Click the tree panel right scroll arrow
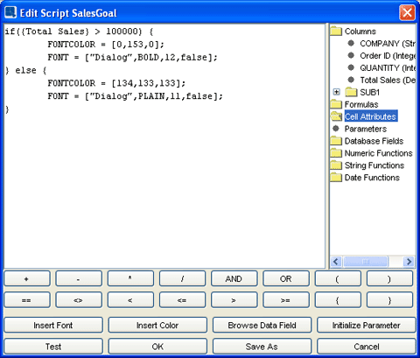 click(x=409, y=262)
